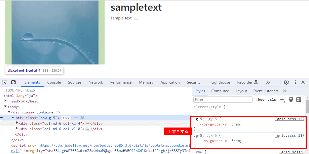Open _grid.scss:117 source link
Screen dimensions: 309x154
pos(290,136)
